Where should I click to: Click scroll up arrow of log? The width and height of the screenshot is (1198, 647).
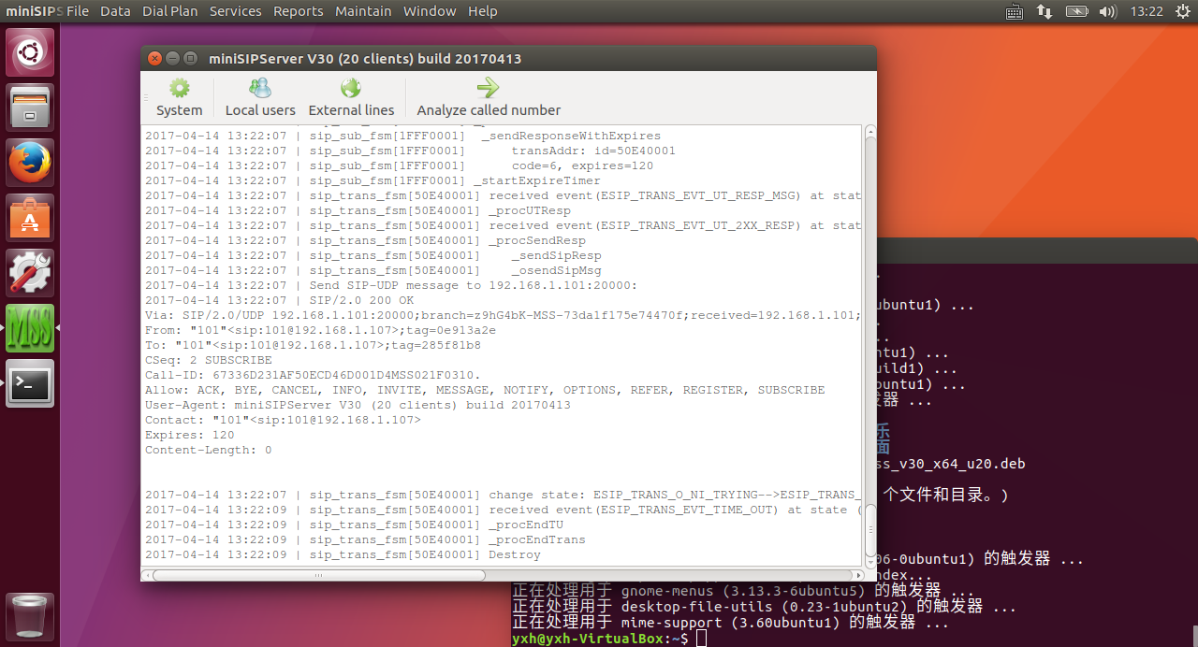coord(869,131)
